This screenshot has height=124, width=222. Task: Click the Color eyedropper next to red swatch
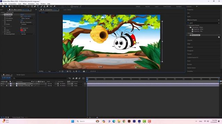pos(25,30)
